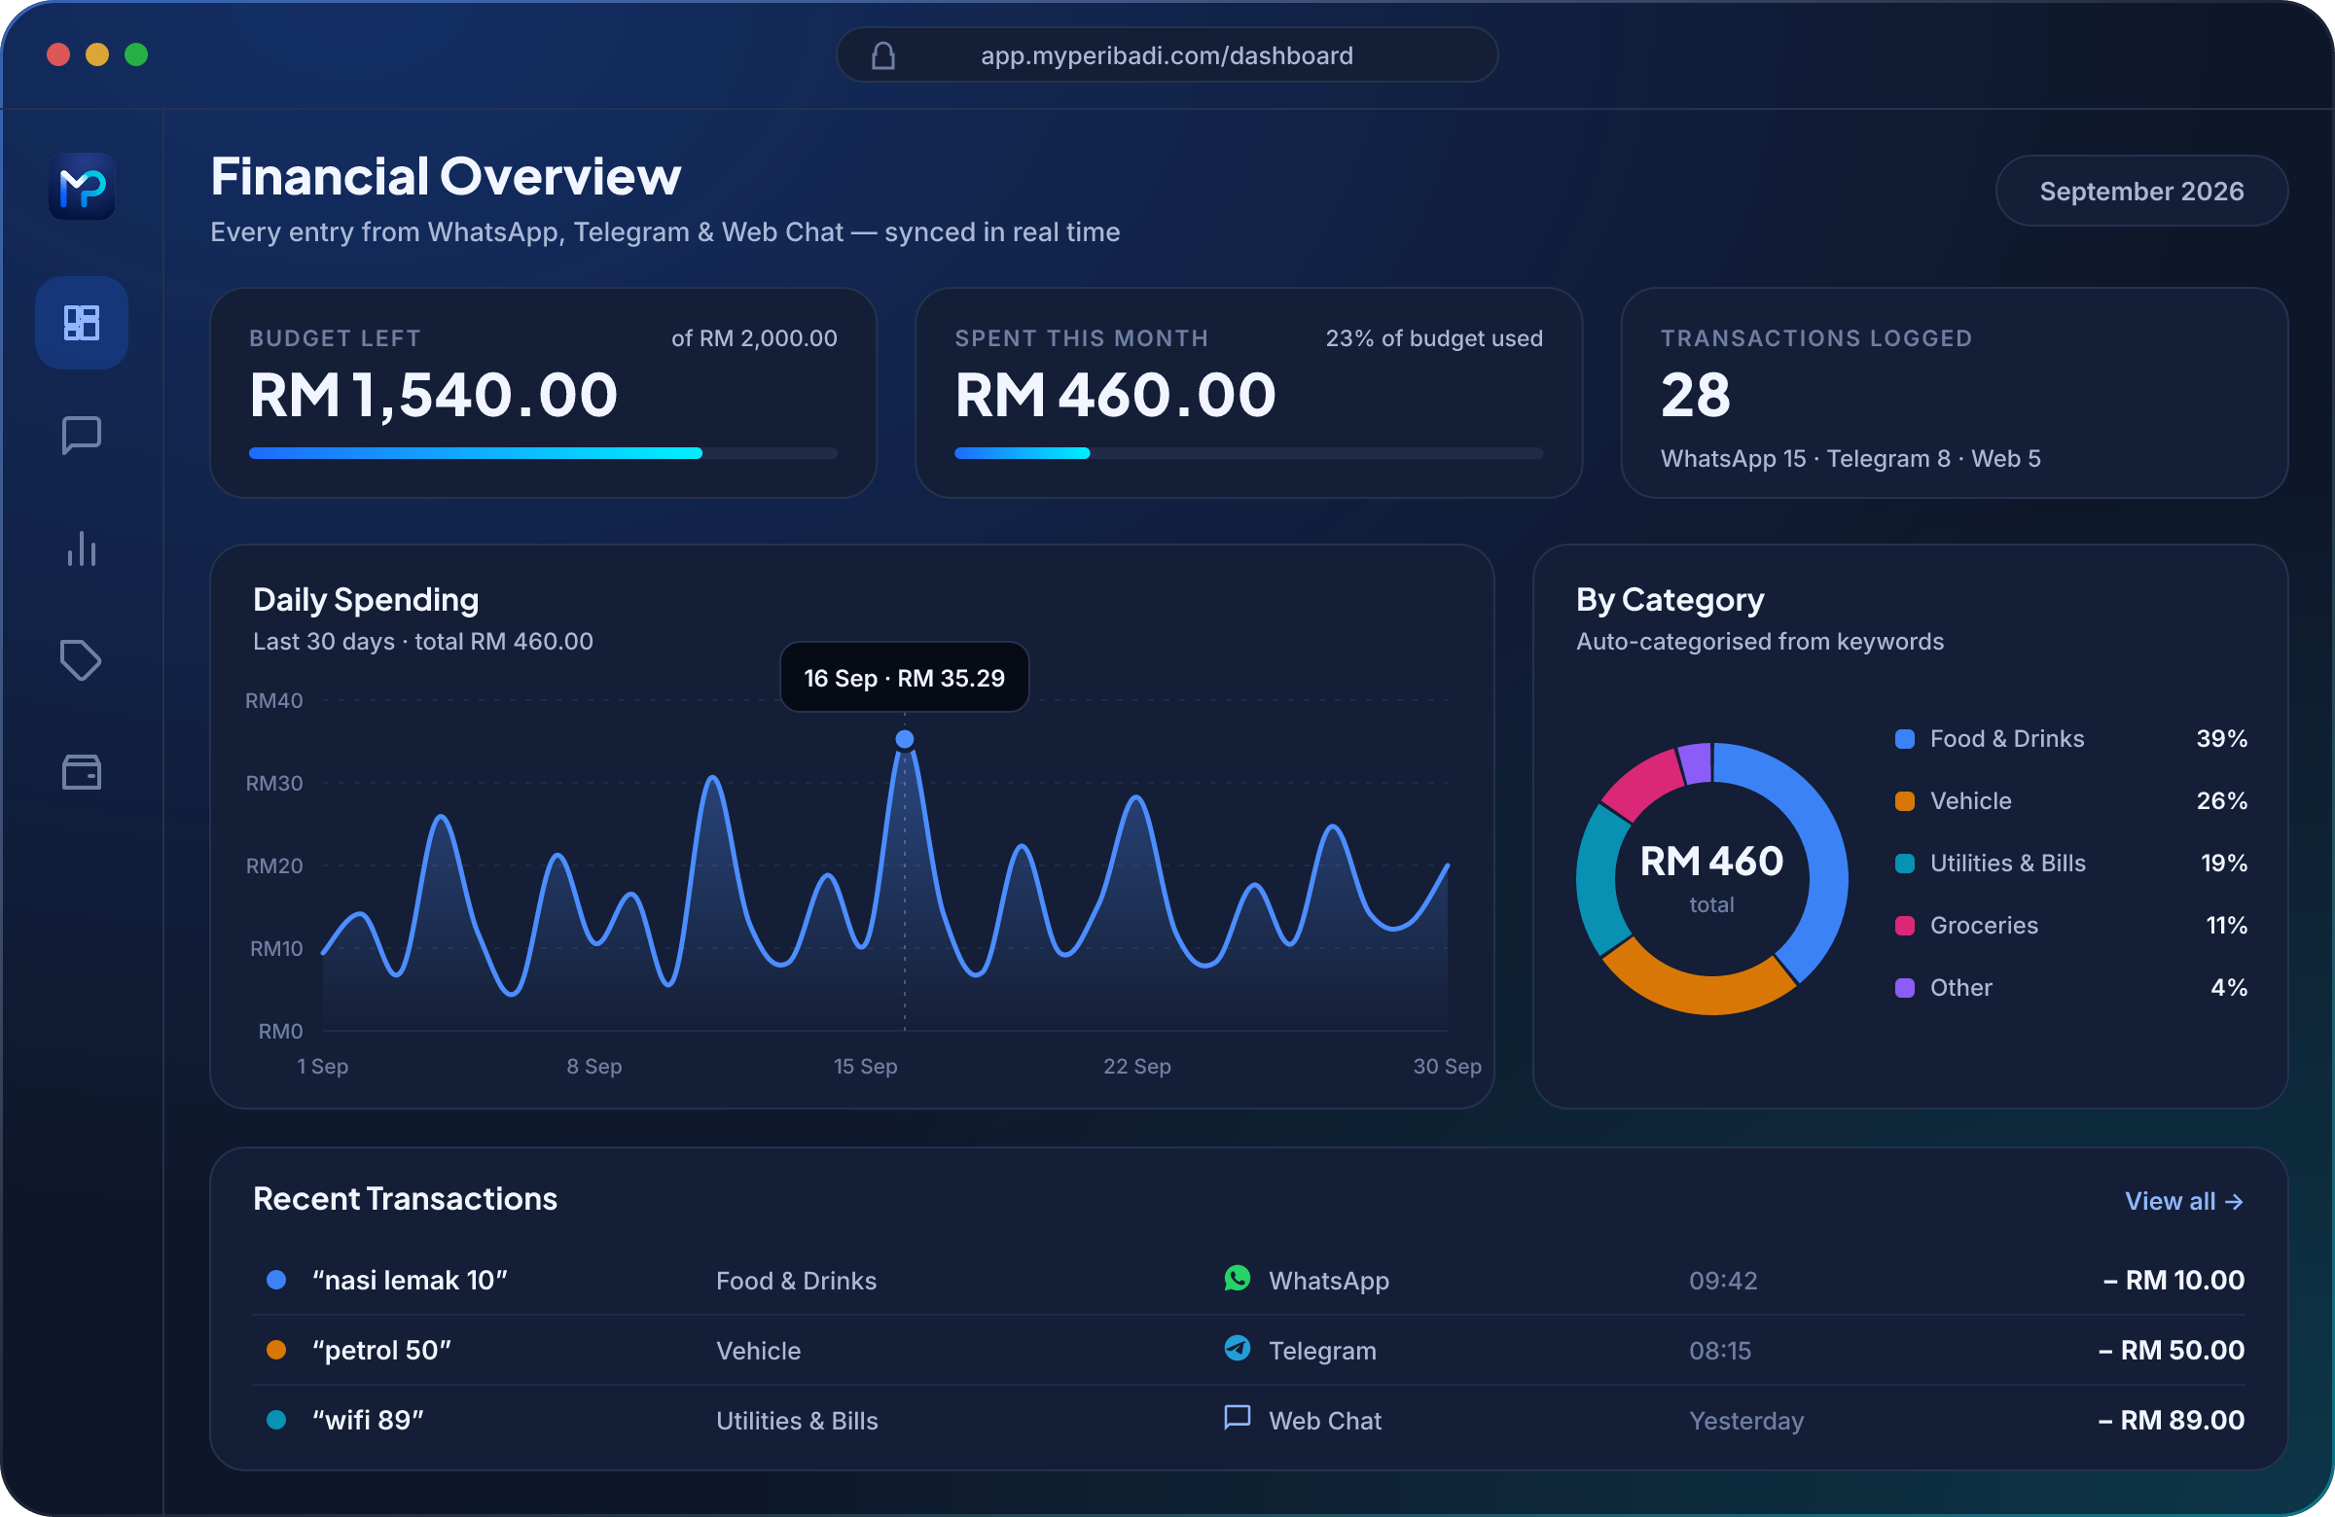Click the Spent This Month progress bar
The image size is (2335, 1517).
pyautogui.click(x=1249, y=453)
